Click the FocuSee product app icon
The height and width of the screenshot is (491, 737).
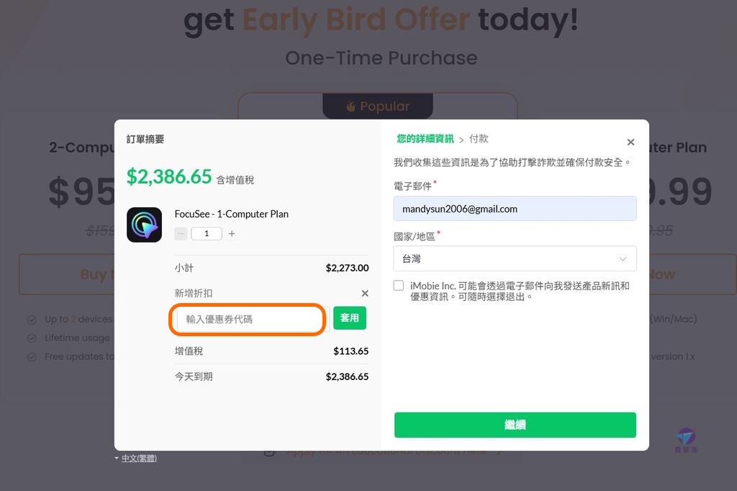coord(144,225)
